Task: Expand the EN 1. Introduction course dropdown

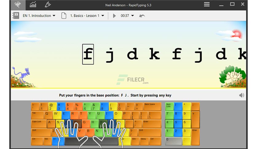Action: 39,16
